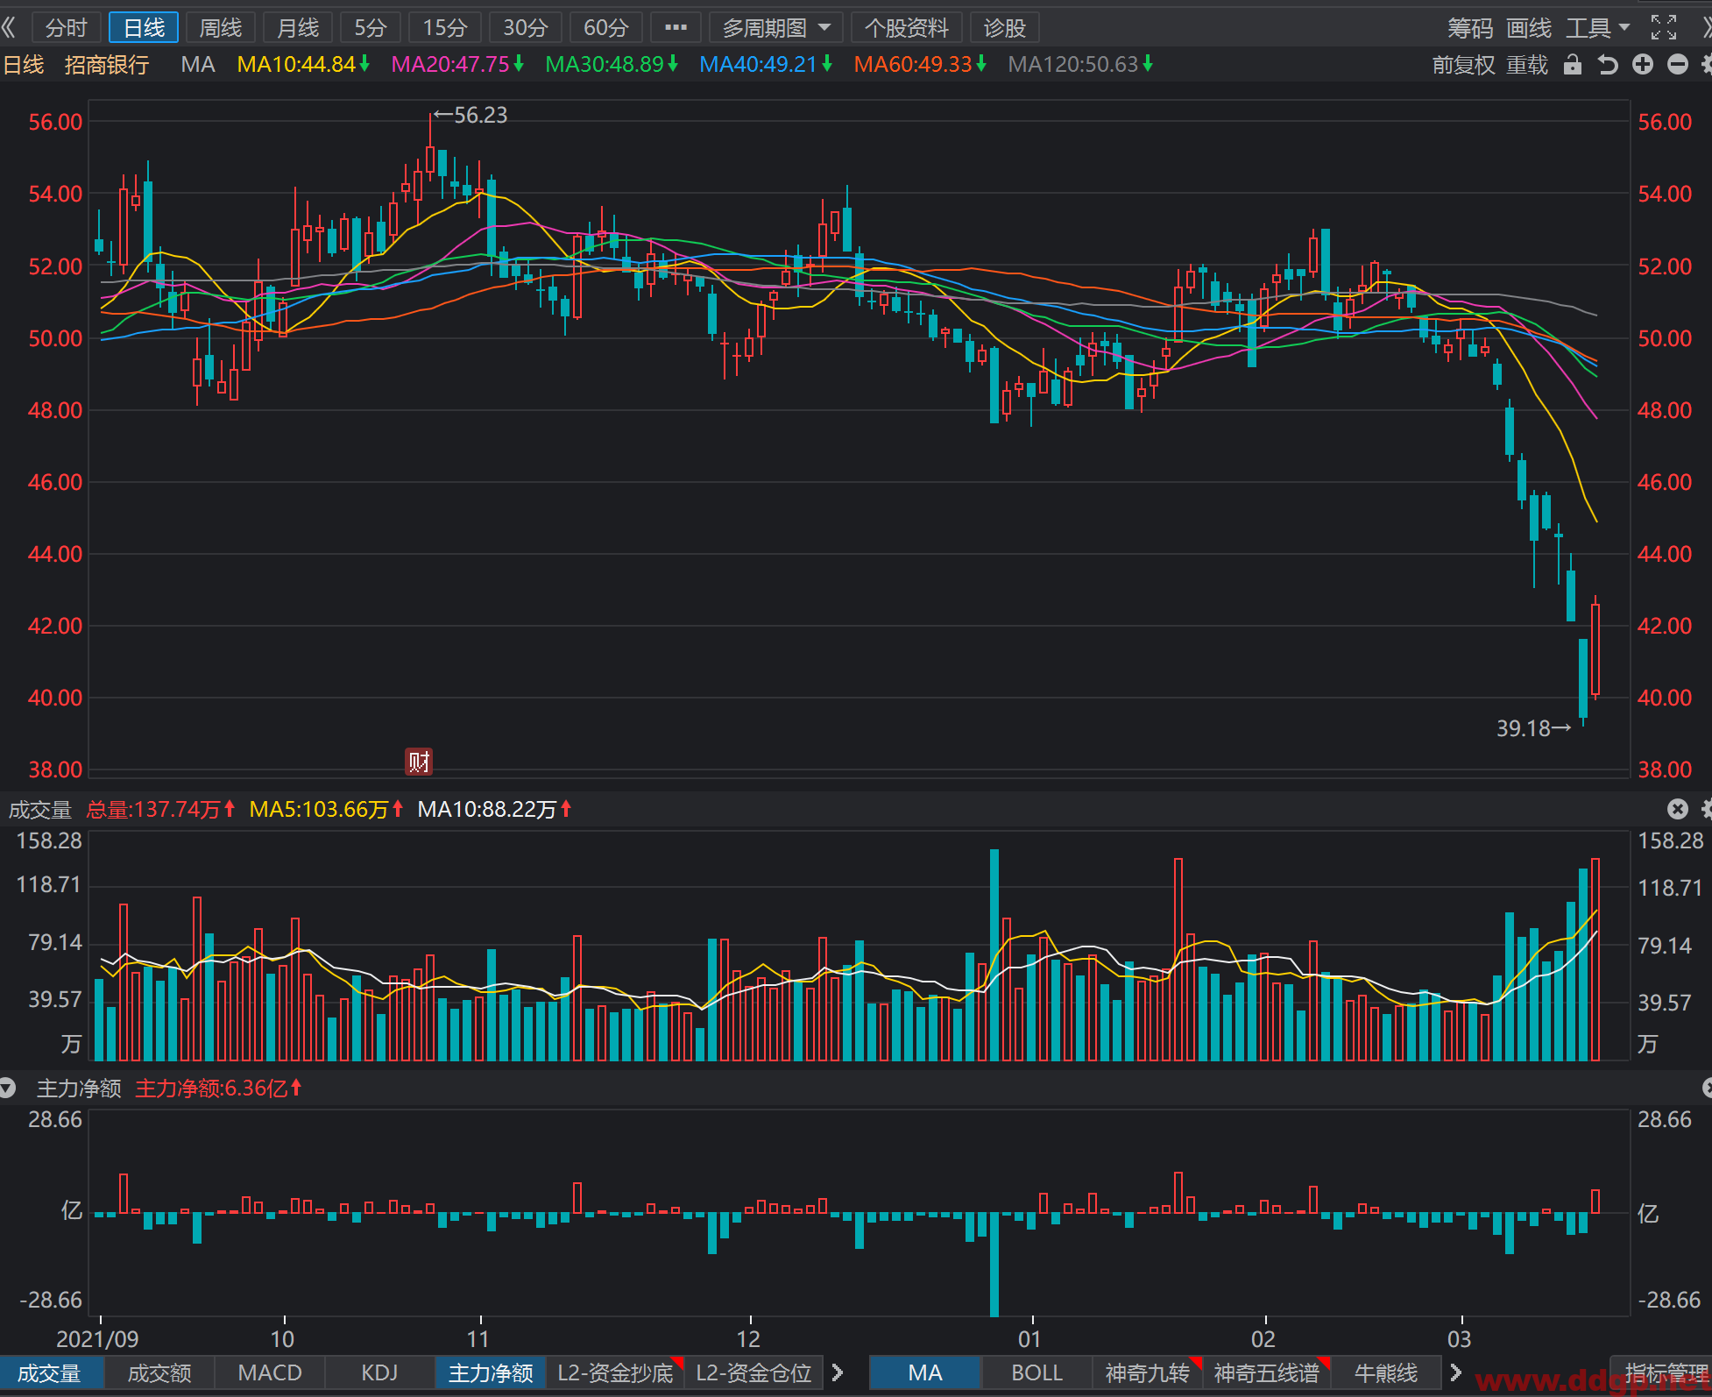Collapse left panel with double chevron
Screen dimensions: 1712x1397
(x=9, y=28)
